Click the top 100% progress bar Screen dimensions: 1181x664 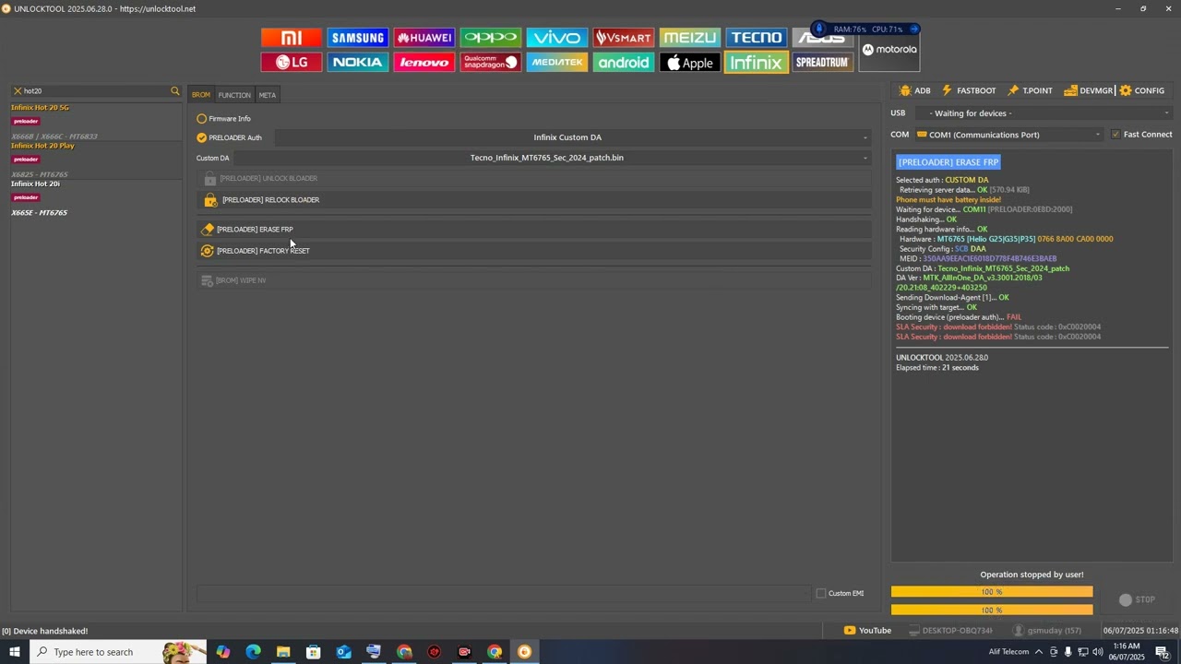(x=992, y=592)
